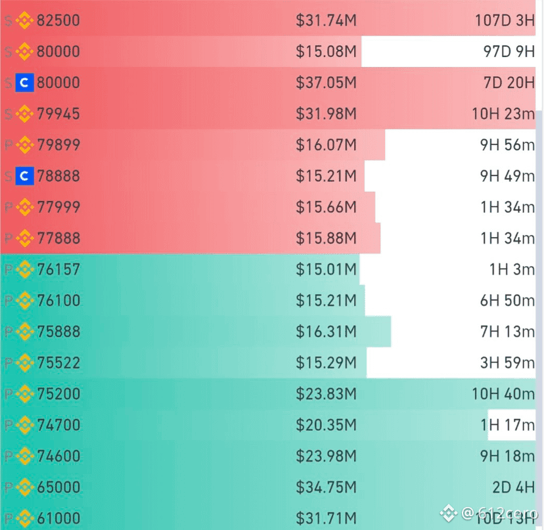This screenshot has height=530, width=544.
Task: Click Binance icon beside 79899
Action: point(24,144)
